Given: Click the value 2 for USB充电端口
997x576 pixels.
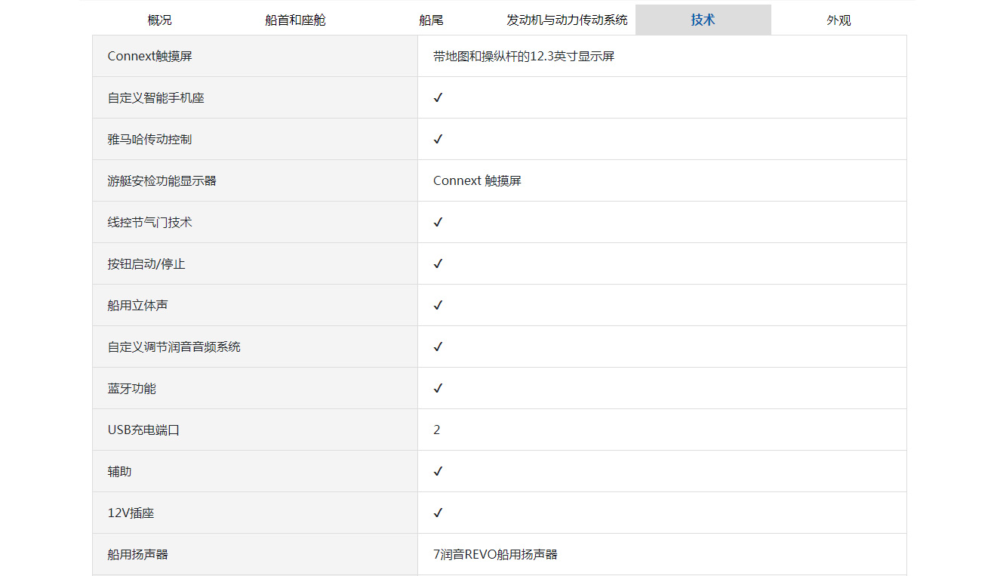Looking at the screenshot, I should click(x=437, y=430).
